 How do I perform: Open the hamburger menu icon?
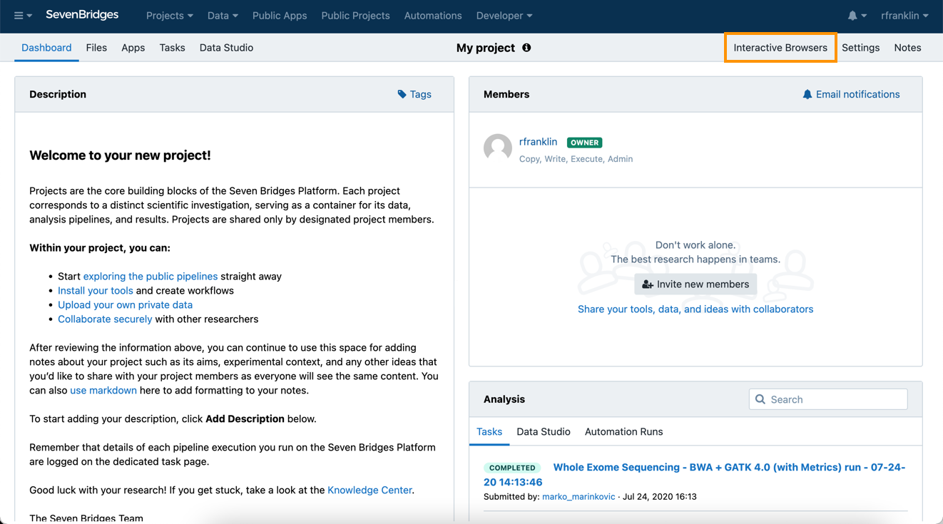(23, 16)
